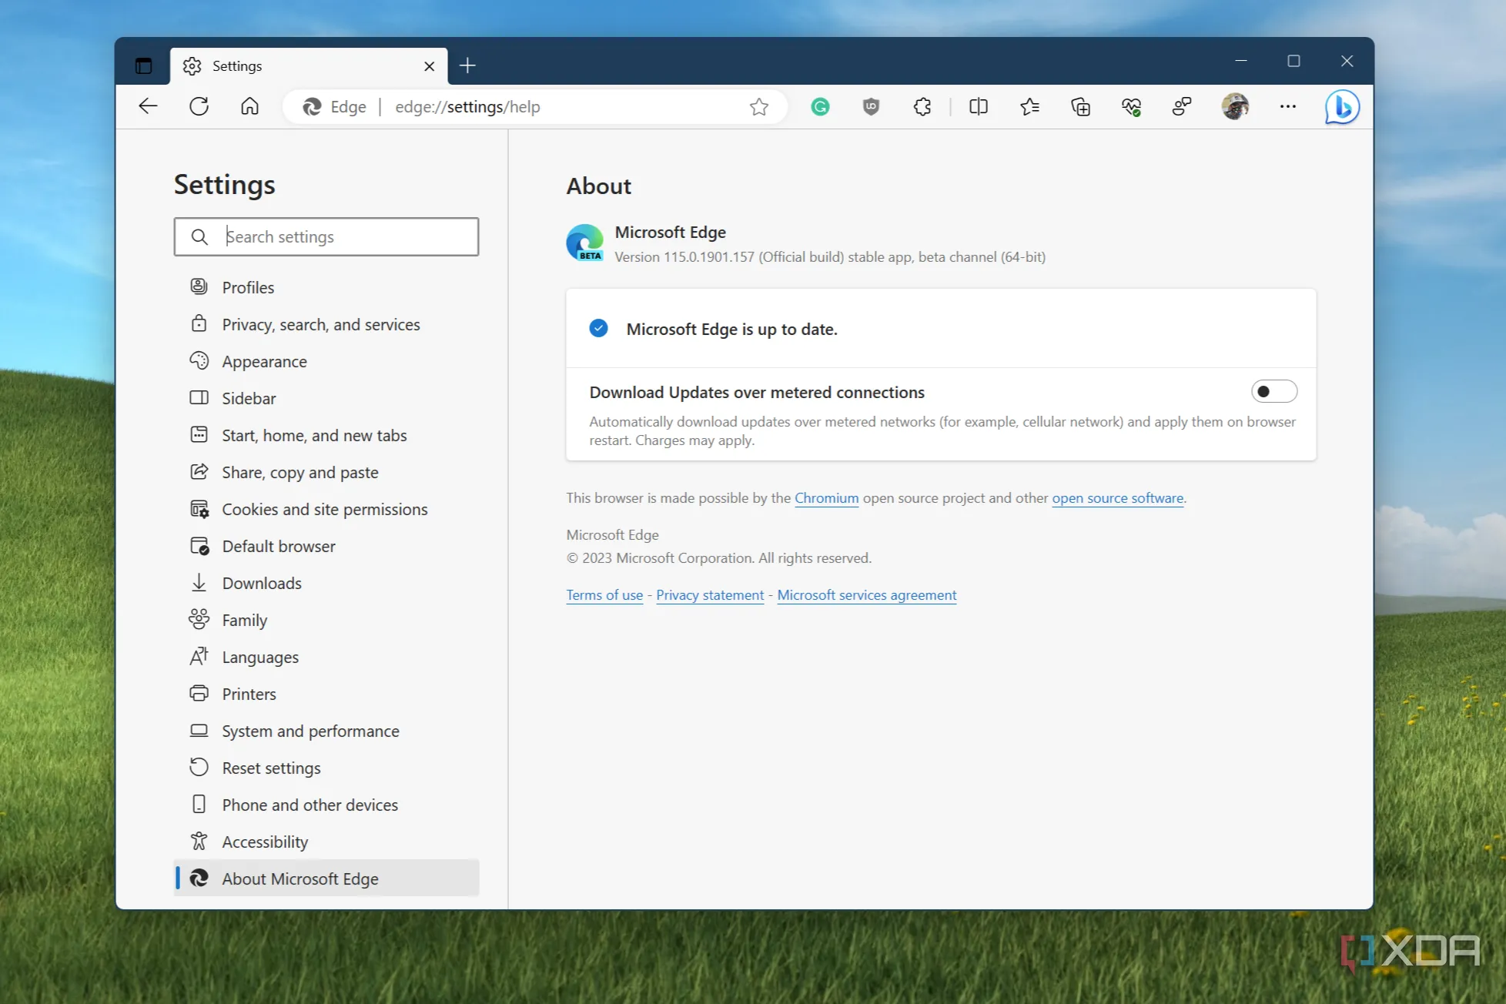
Task: Click the version 115.0.1901.157 text
Action: [x=830, y=257]
